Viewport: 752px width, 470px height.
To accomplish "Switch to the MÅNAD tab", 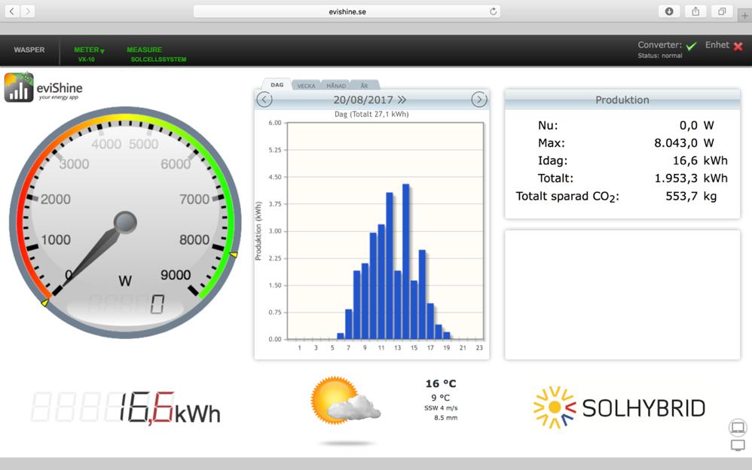I will pos(336,85).
